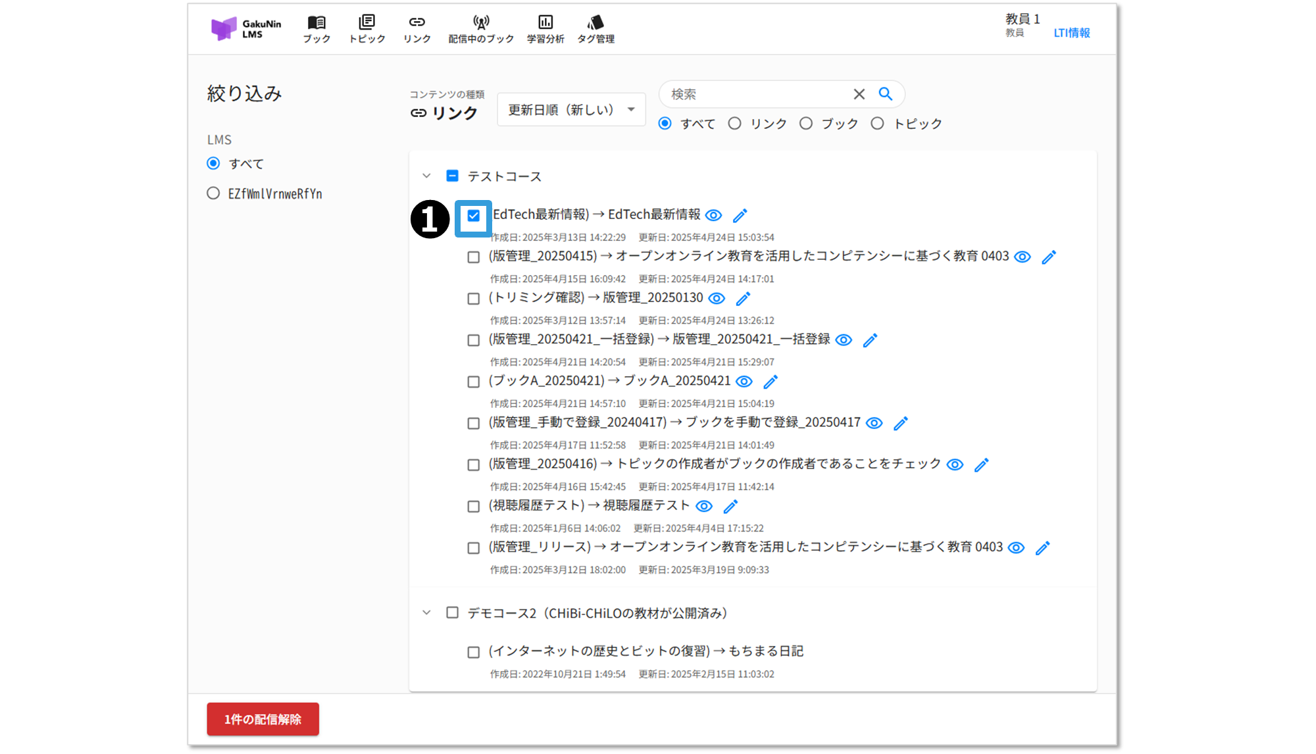The height and width of the screenshot is (754, 1316).
Task: Collapse the テストコース group chevron
Action: [426, 176]
